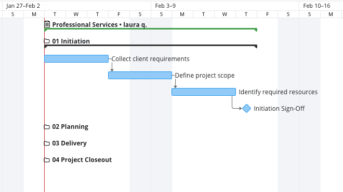This screenshot has width=343, height=192.
Task: Click the Feb 3–9 week header
Action: 165,6
